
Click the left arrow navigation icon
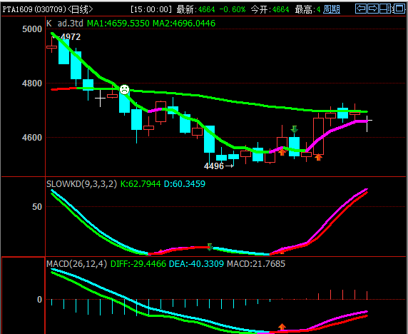(x=361, y=9)
